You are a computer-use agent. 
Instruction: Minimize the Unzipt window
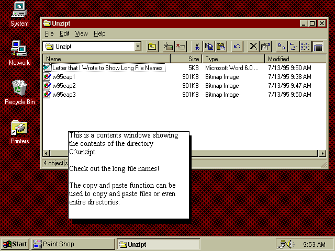click(x=304, y=23)
